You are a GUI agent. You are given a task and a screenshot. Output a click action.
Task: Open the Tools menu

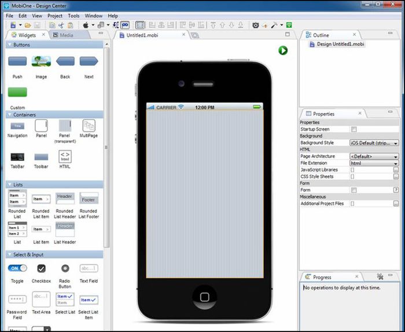73,16
